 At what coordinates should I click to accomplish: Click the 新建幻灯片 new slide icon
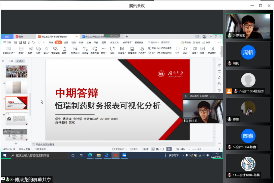(x=9, y=49)
